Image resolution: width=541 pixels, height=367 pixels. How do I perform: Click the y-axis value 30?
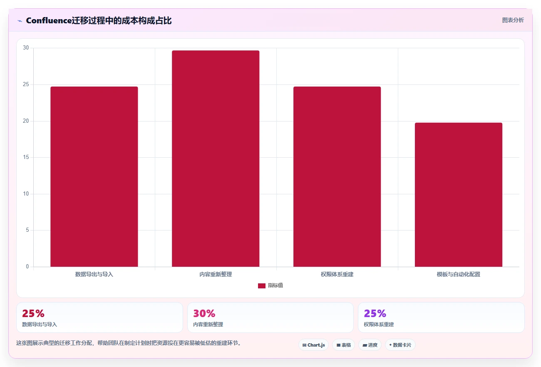[26, 48]
